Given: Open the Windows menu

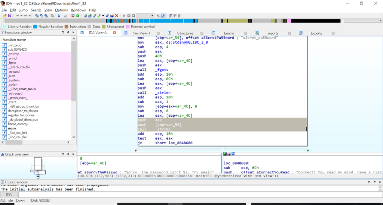Looking at the screenshot, I should click(x=78, y=10).
